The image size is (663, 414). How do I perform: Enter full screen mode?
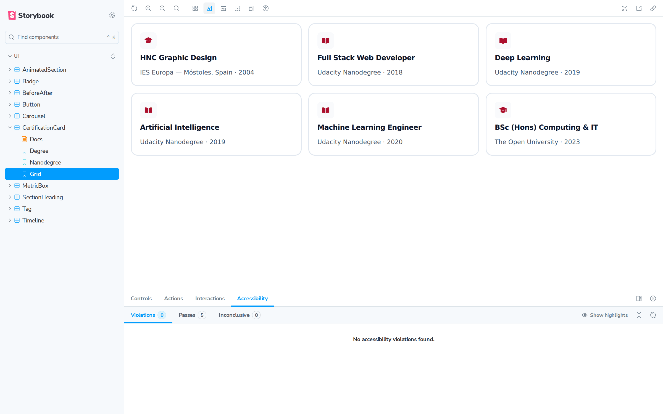coord(625,8)
